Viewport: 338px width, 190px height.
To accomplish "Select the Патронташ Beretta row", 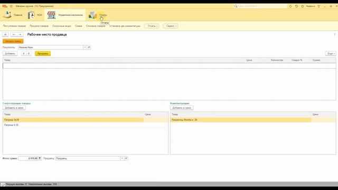I will [x=253, y=120].
